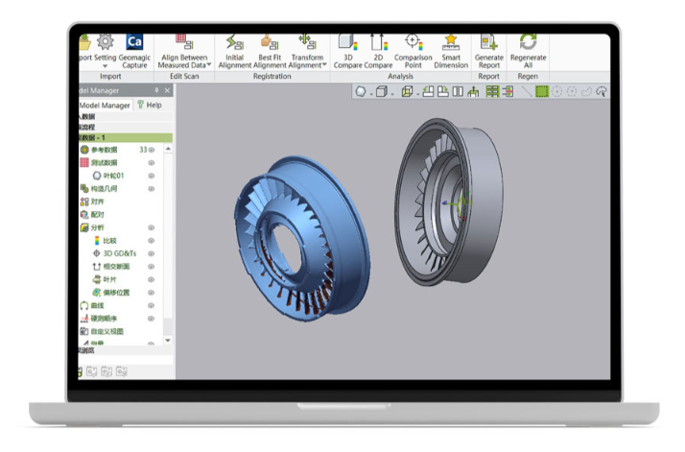
Task: Toggle visibility of 曲线 row
Action: 152,305
